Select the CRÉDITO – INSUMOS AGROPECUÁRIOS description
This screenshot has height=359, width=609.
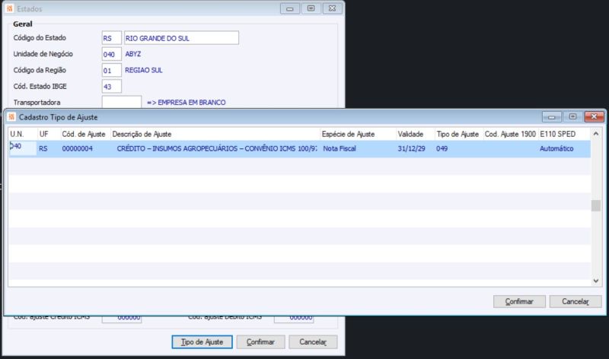(x=215, y=148)
